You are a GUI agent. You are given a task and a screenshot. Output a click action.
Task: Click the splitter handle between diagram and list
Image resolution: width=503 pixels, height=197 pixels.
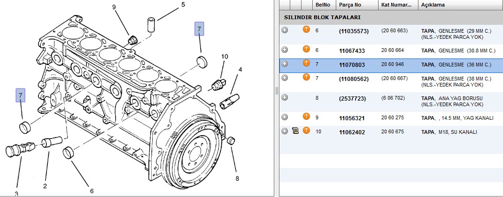click(277, 91)
